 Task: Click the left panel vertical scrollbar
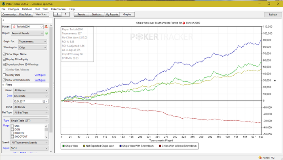pyautogui.click(x=51, y=79)
